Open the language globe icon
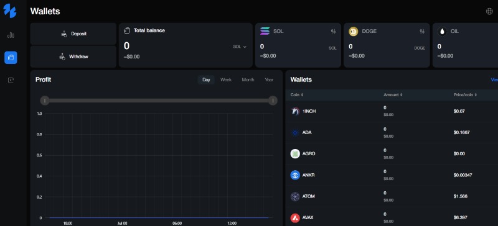 489,11
